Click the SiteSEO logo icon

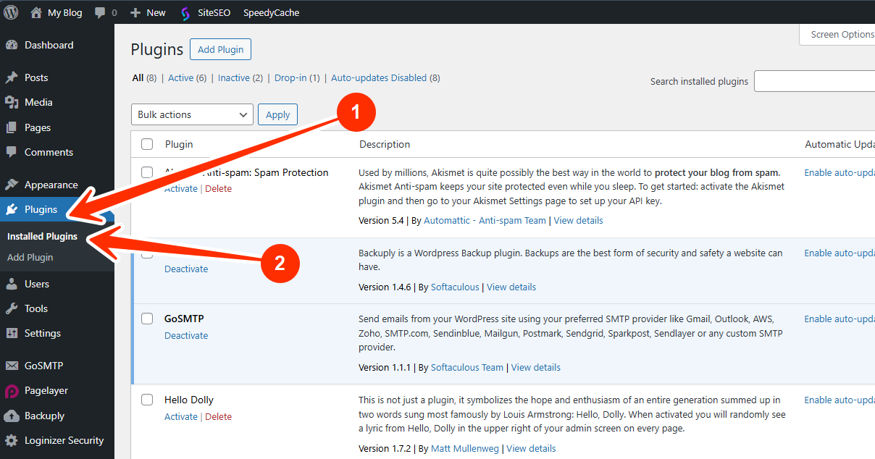(185, 13)
